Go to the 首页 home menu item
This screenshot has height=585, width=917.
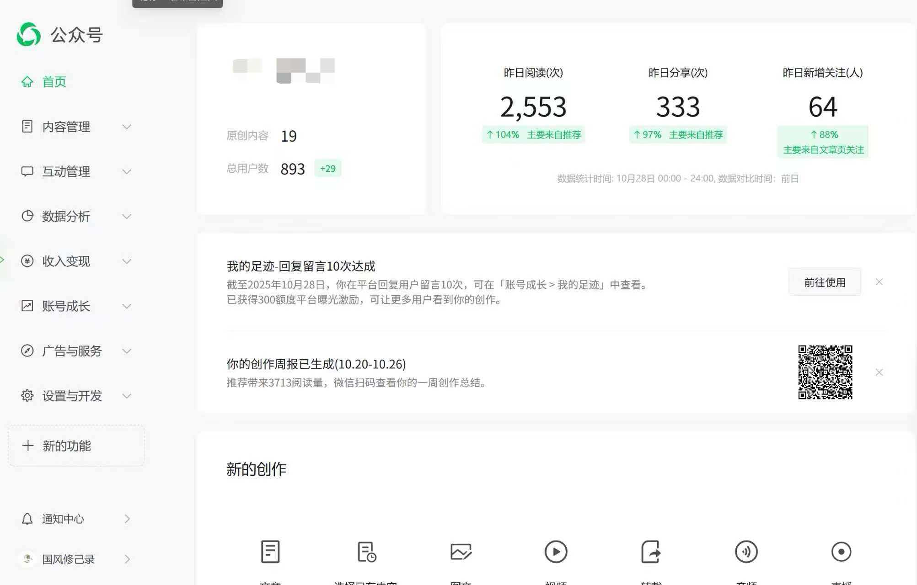pyautogui.click(x=54, y=82)
